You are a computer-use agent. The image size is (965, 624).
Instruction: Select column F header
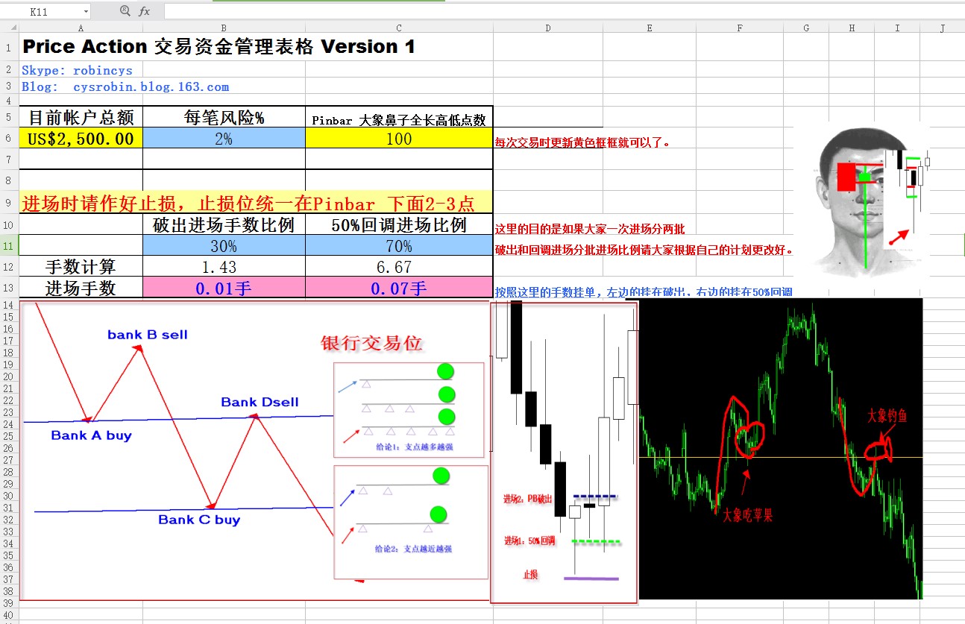pyautogui.click(x=740, y=28)
